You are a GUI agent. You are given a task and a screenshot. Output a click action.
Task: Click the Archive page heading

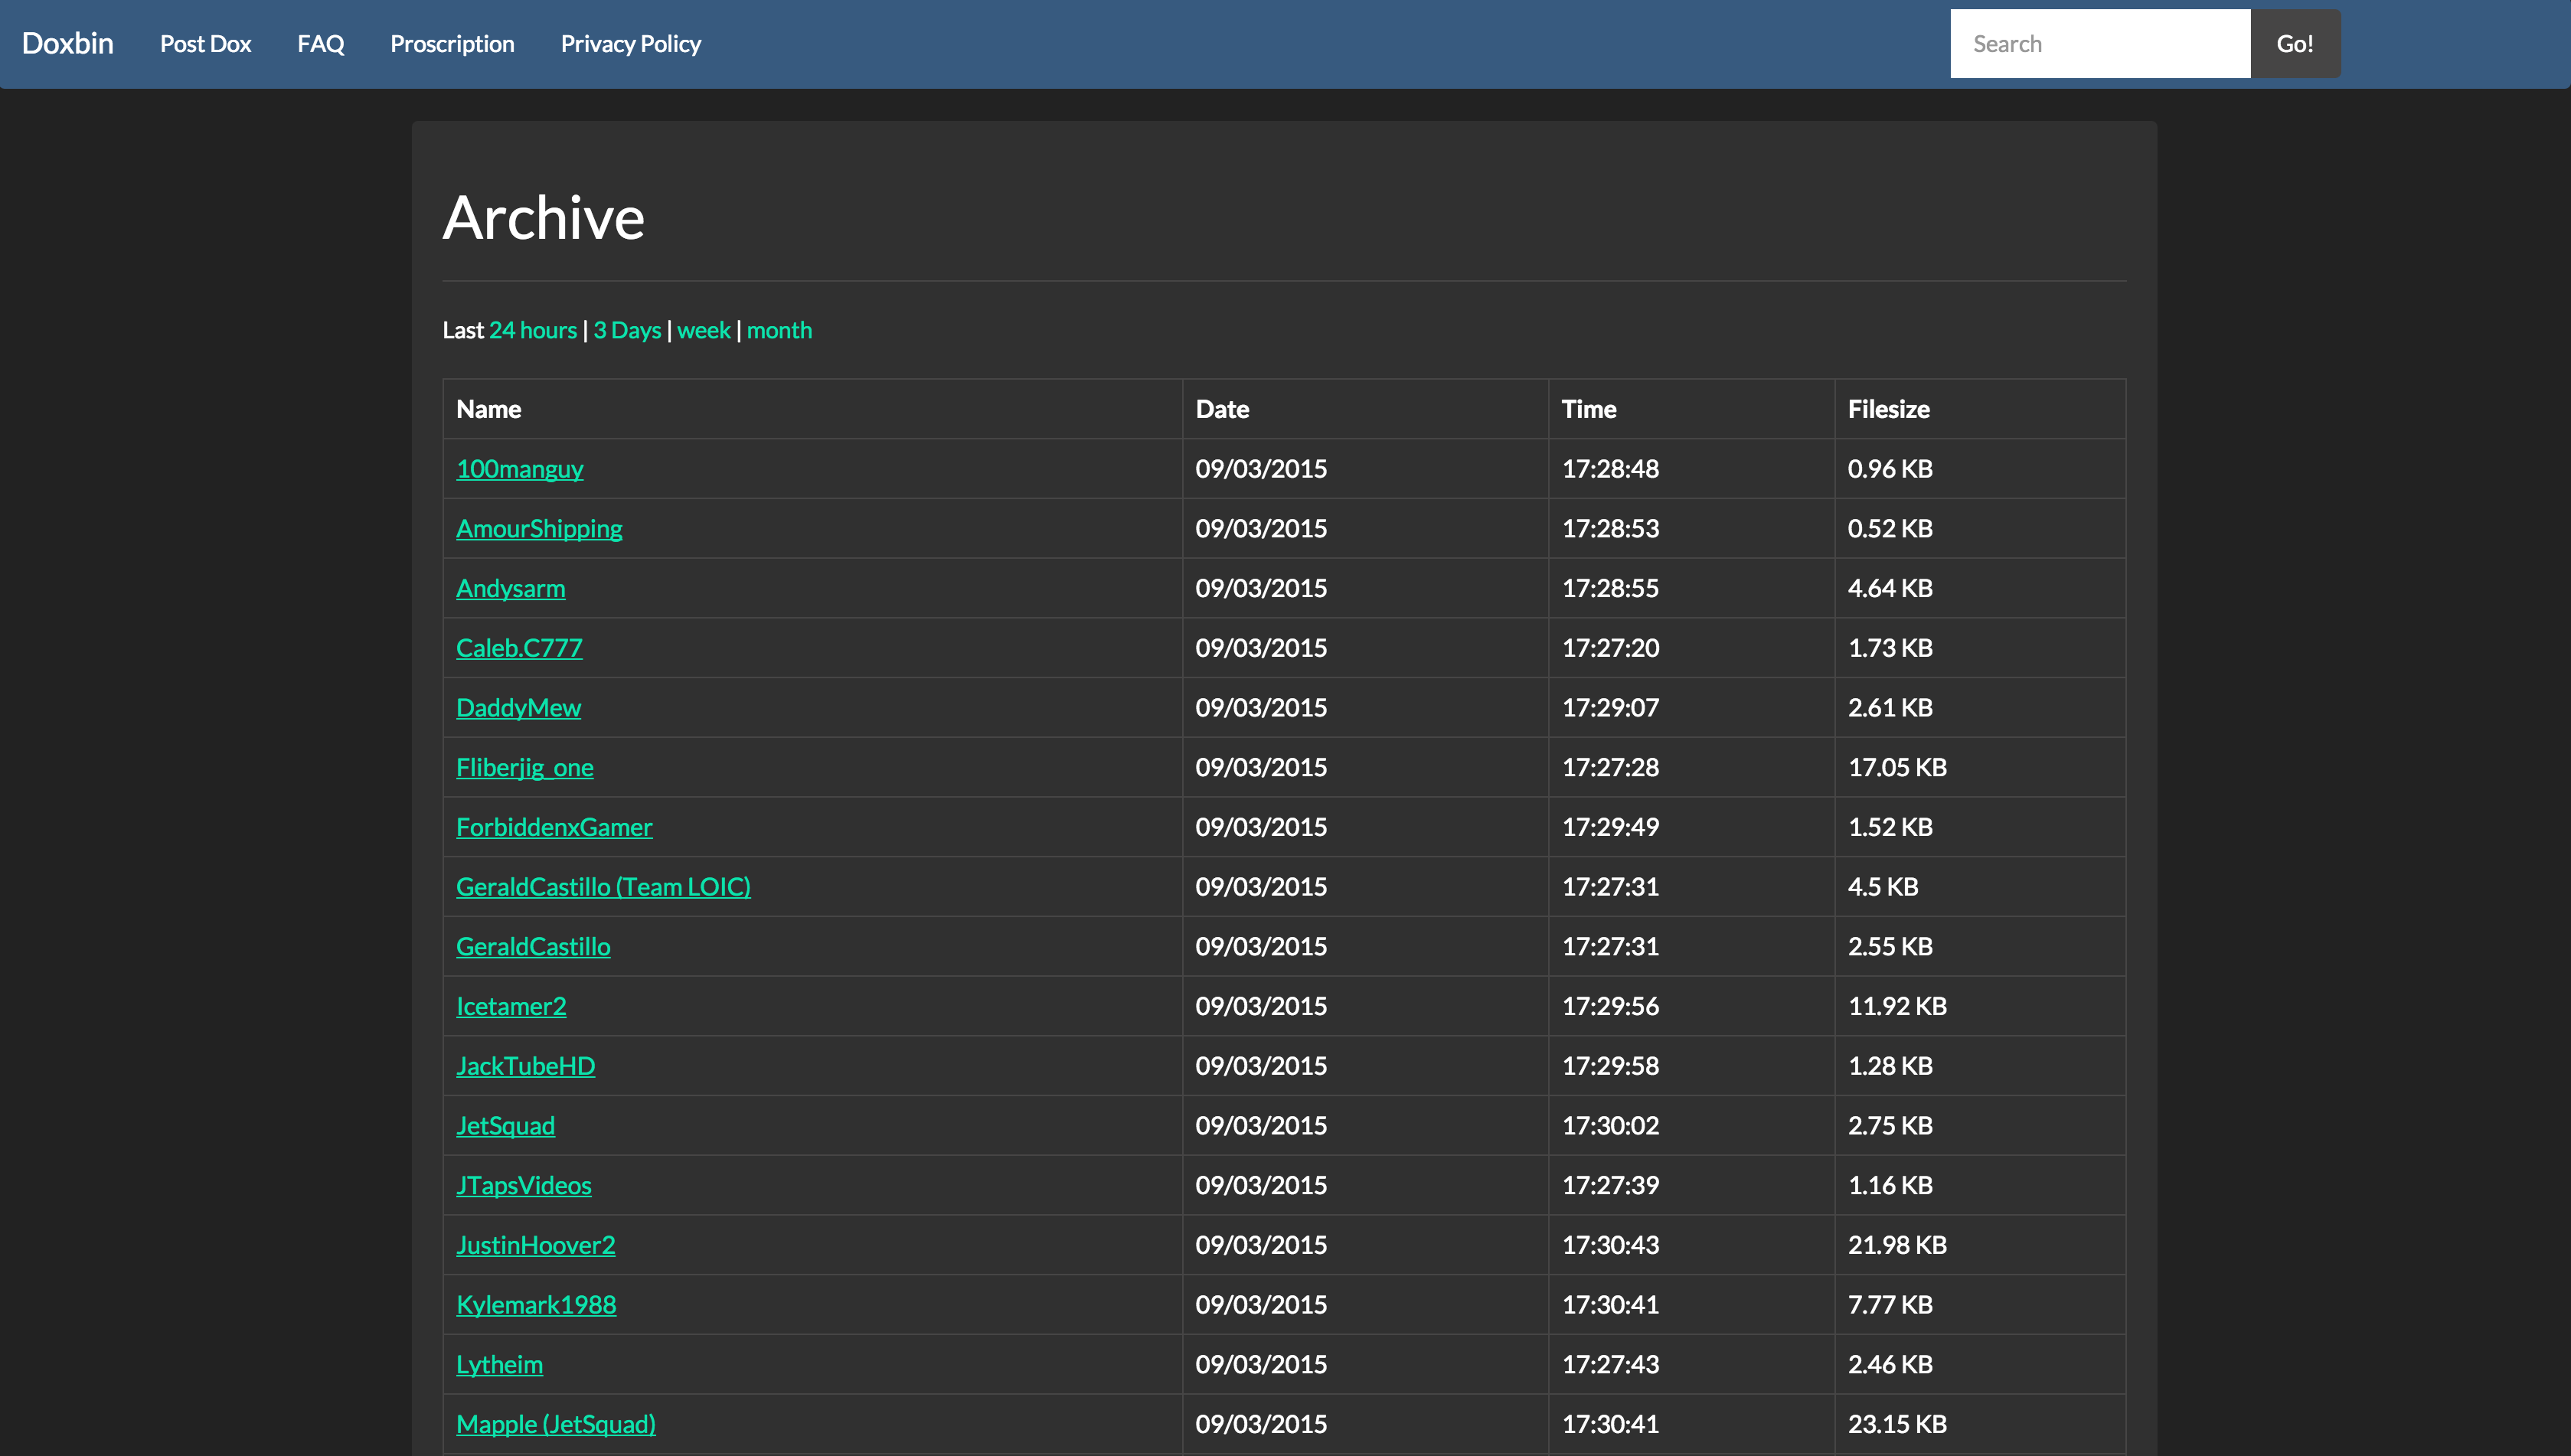pos(543,217)
